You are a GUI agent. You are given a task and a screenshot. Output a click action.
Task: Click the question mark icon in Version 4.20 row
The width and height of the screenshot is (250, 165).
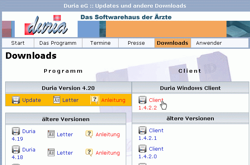click(95, 100)
